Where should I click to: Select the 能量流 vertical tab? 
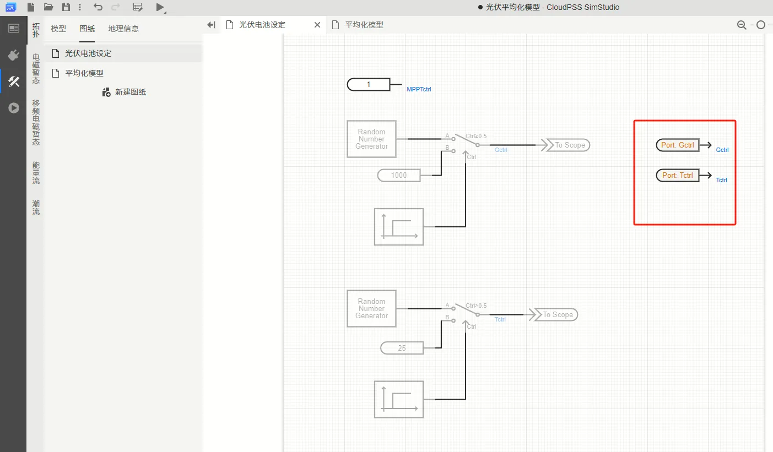[36, 172]
